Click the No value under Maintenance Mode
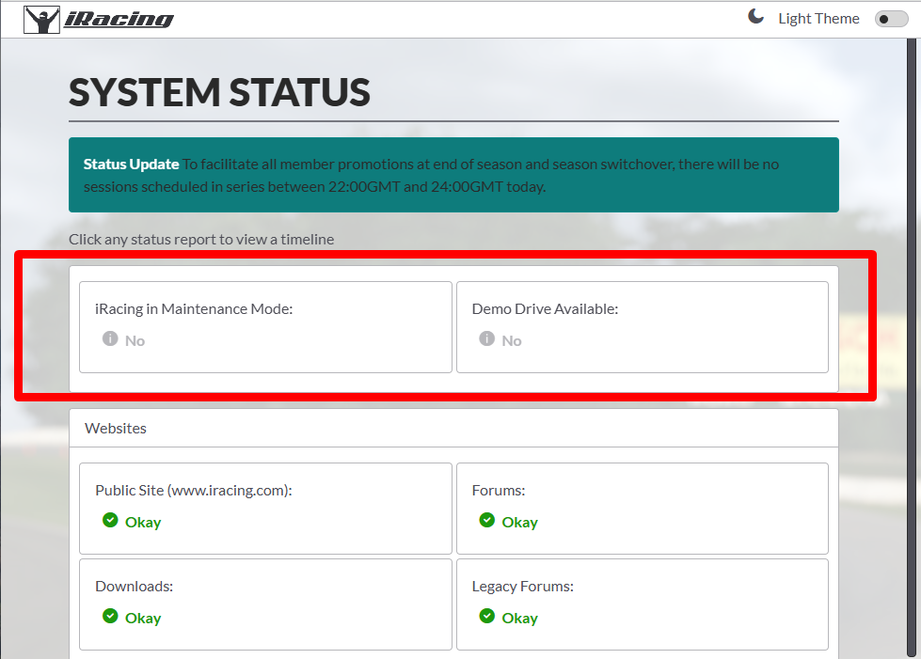This screenshot has height=659, width=921. pos(135,341)
